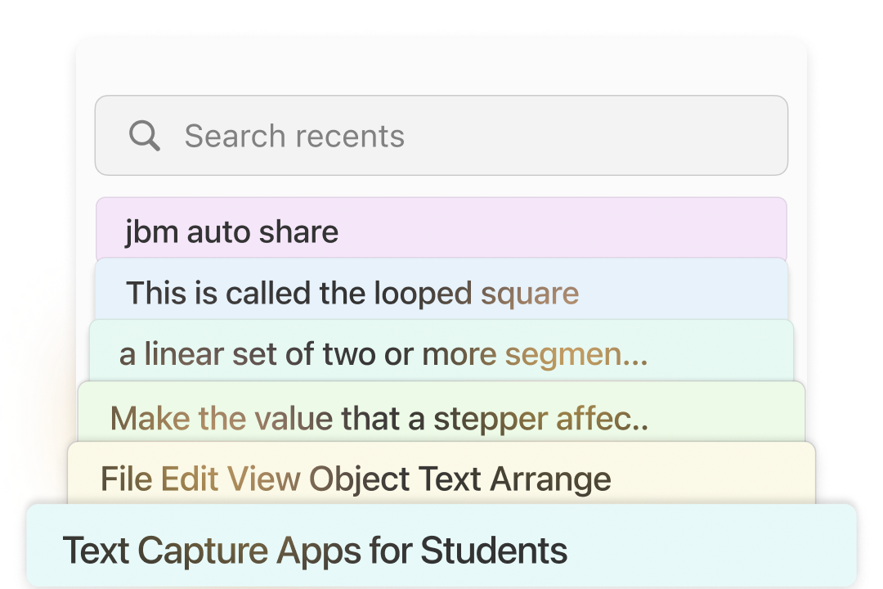The height and width of the screenshot is (589, 883).
Task: Click the truncated "affec.." text
Action: (x=602, y=419)
